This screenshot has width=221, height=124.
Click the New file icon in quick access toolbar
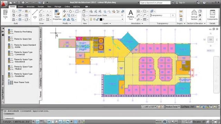tap(11, 2)
